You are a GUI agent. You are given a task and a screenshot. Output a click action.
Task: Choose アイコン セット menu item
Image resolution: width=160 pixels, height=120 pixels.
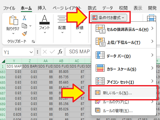(124, 82)
